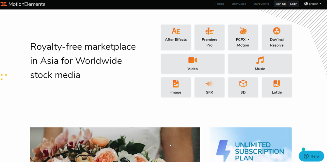Open the Help chat button

pos(311,156)
